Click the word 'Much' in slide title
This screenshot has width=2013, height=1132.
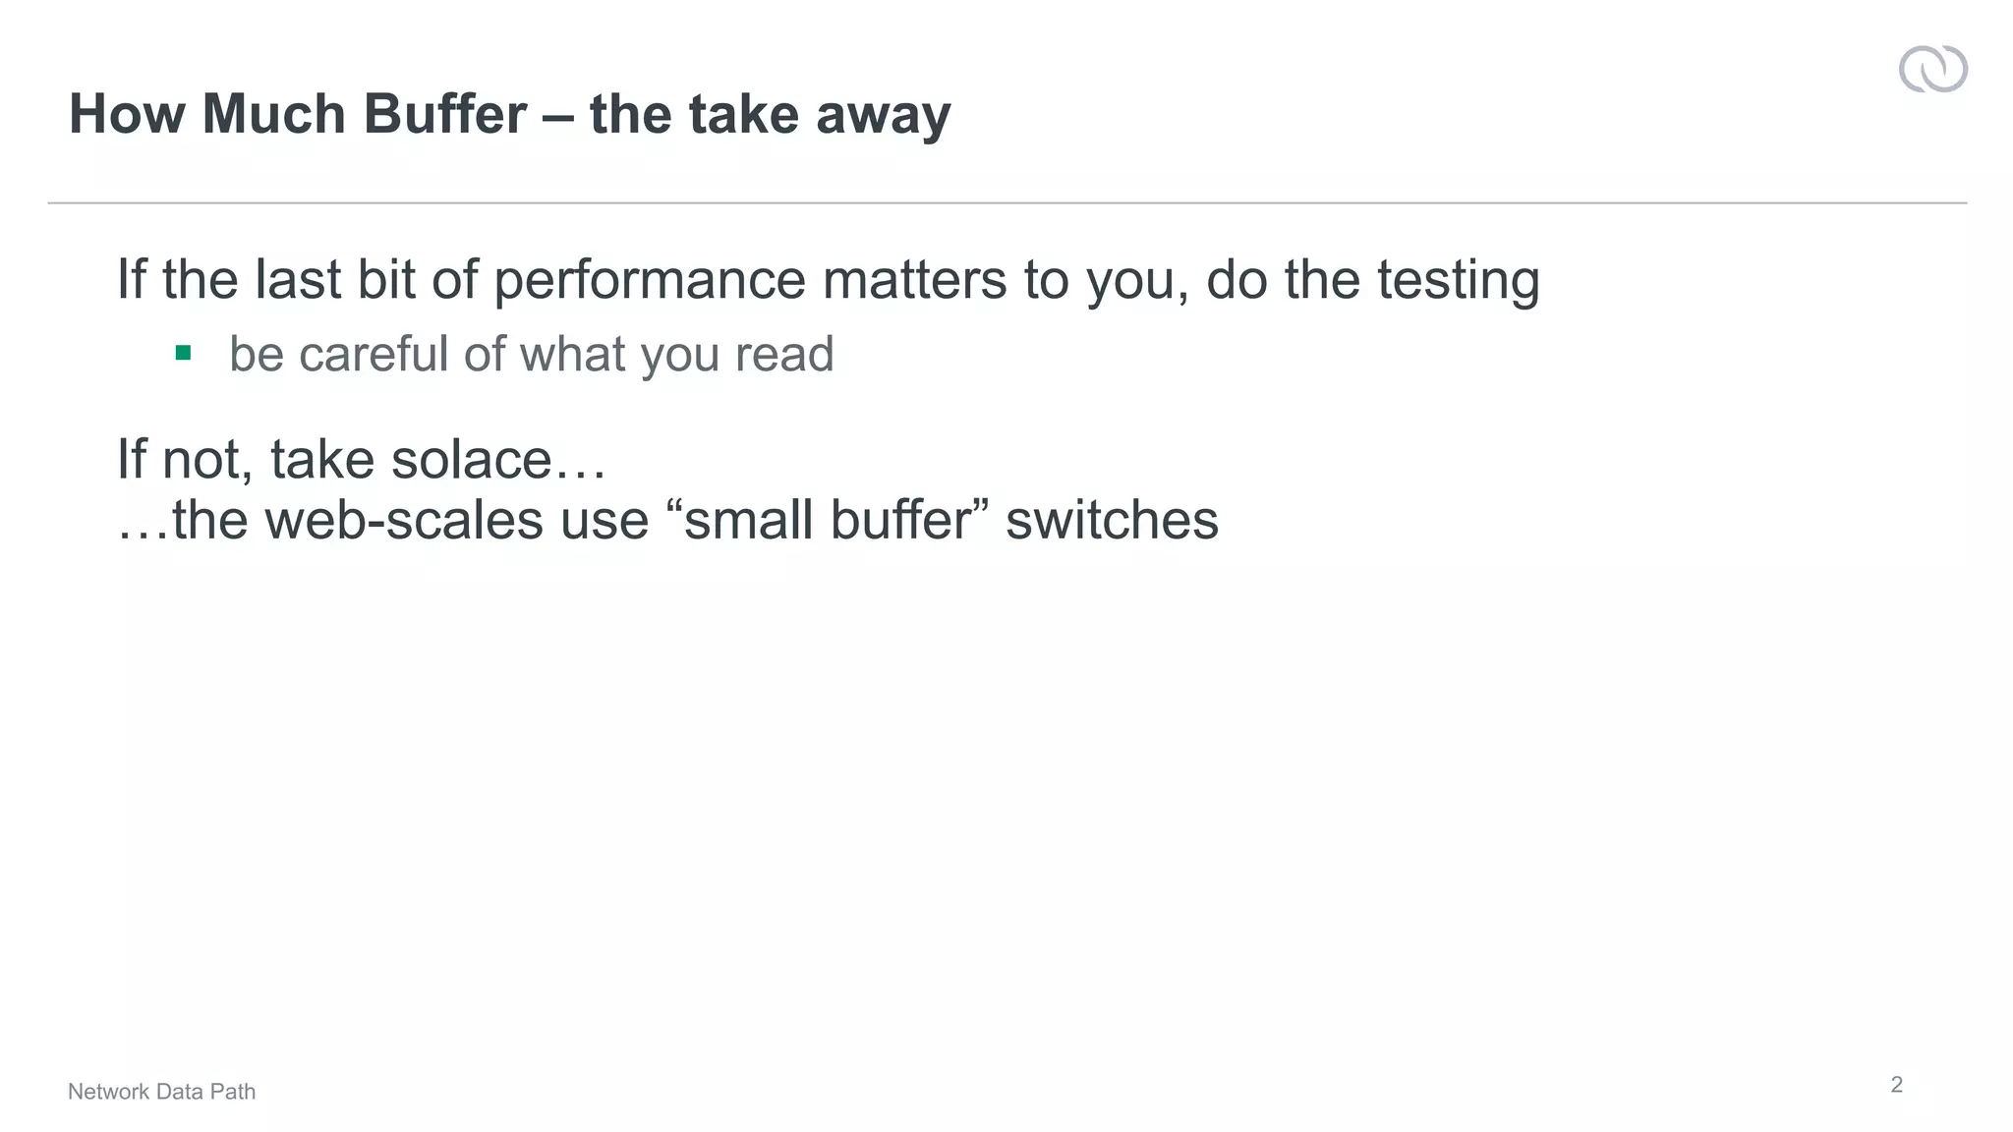(273, 114)
